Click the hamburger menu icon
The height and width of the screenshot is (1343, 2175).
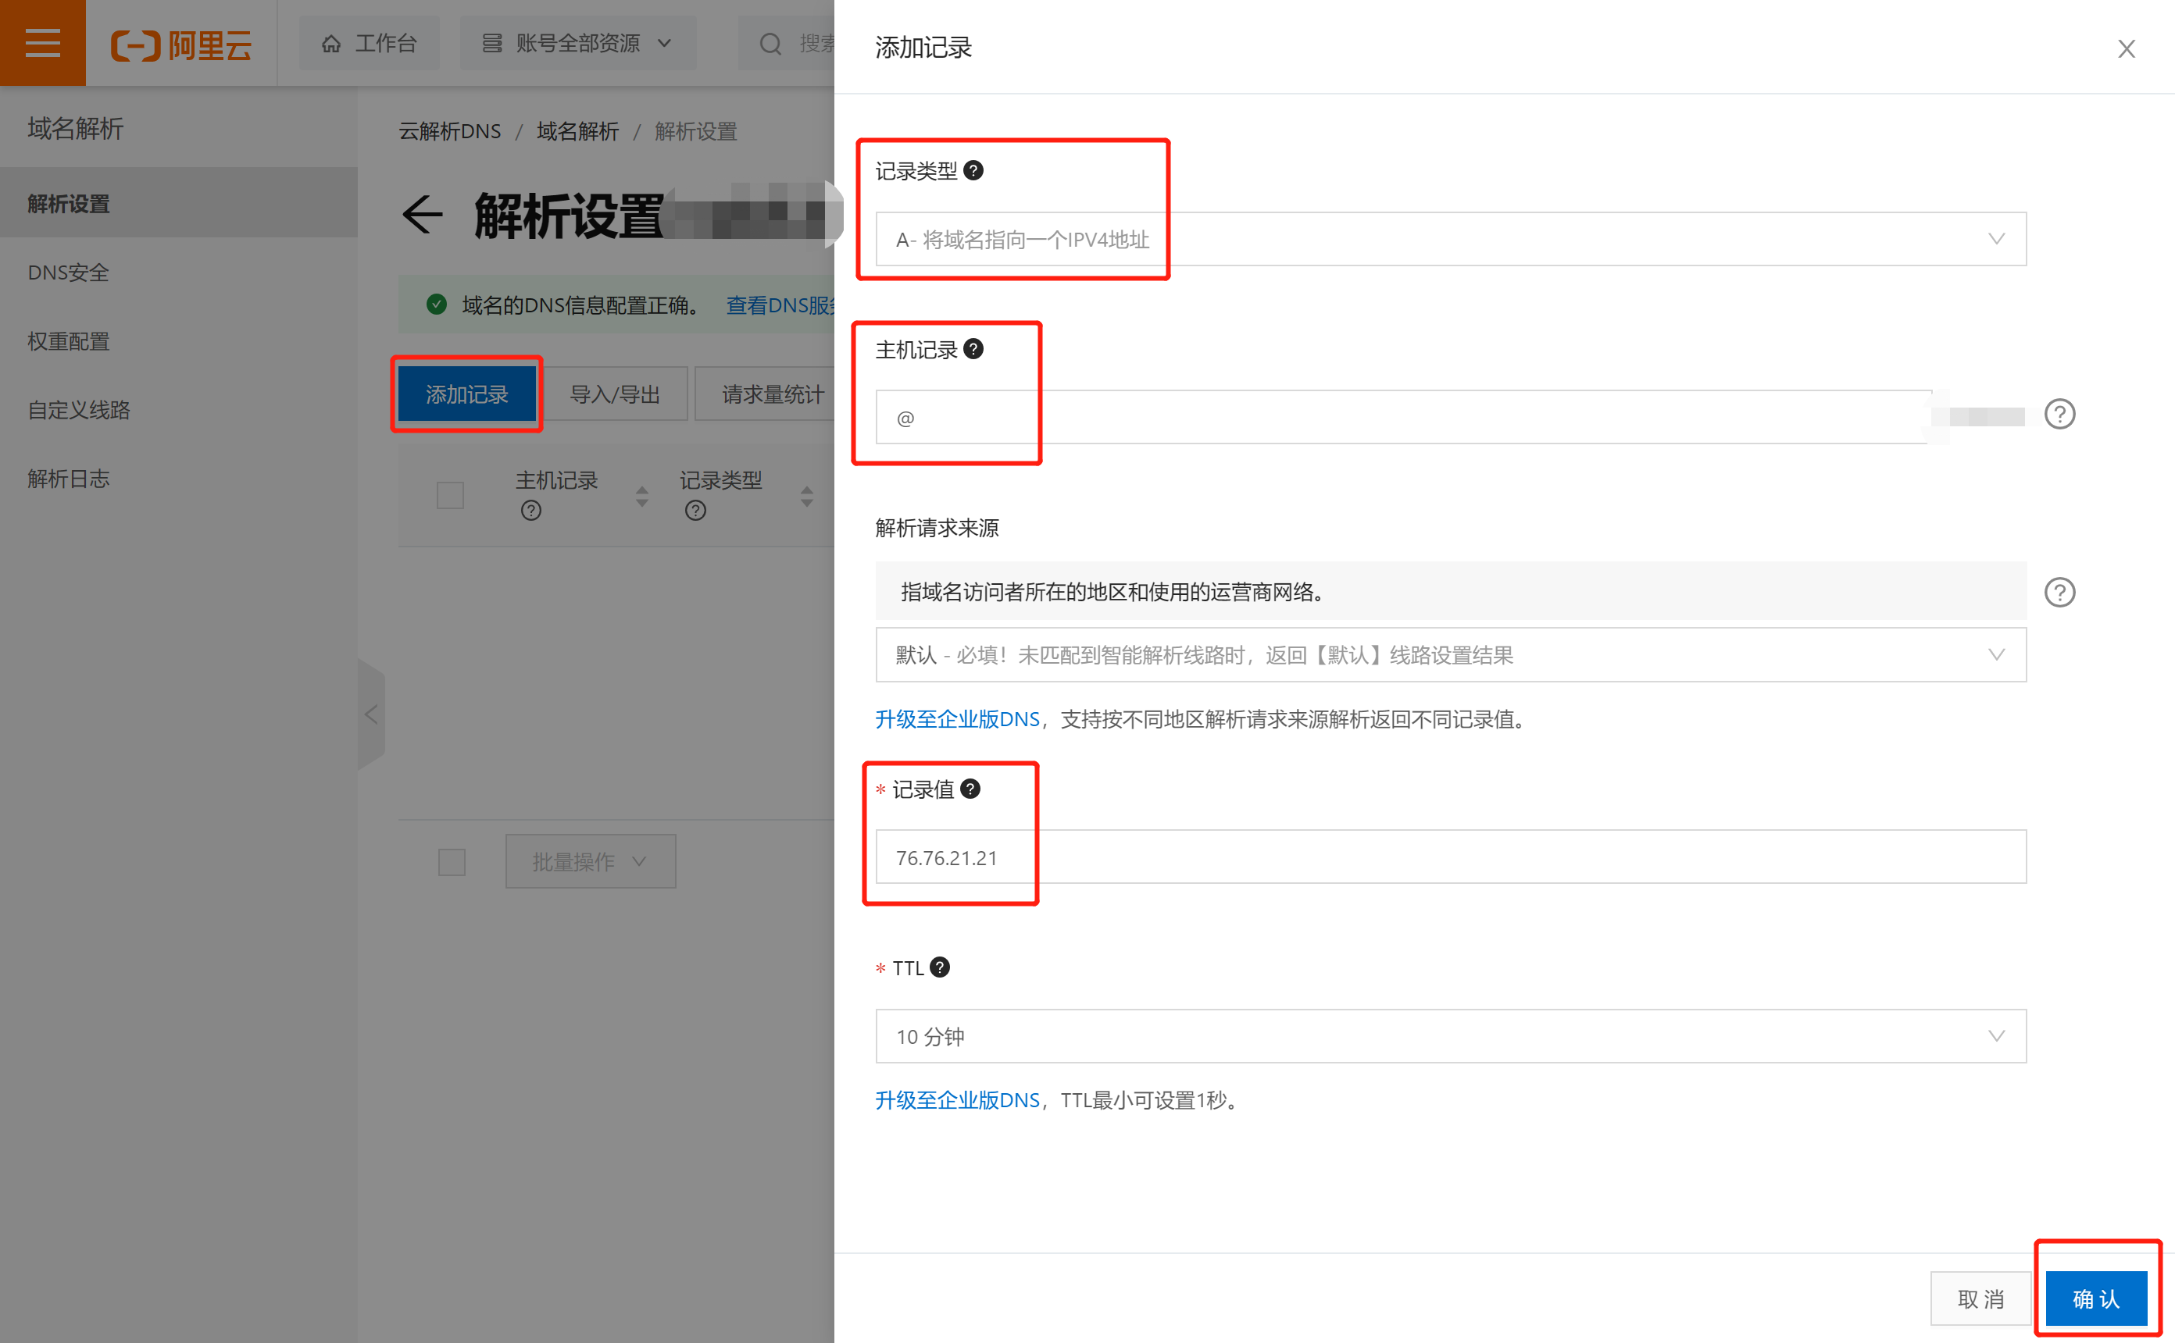pyautogui.click(x=41, y=43)
